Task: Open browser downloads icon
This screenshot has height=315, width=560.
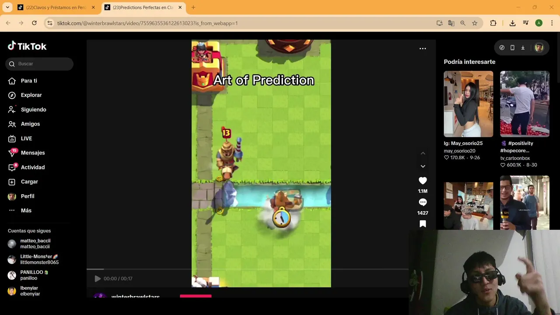Action: click(512, 23)
